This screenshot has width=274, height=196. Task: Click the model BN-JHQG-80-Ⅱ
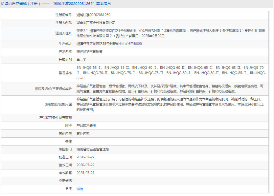[207, 73]
